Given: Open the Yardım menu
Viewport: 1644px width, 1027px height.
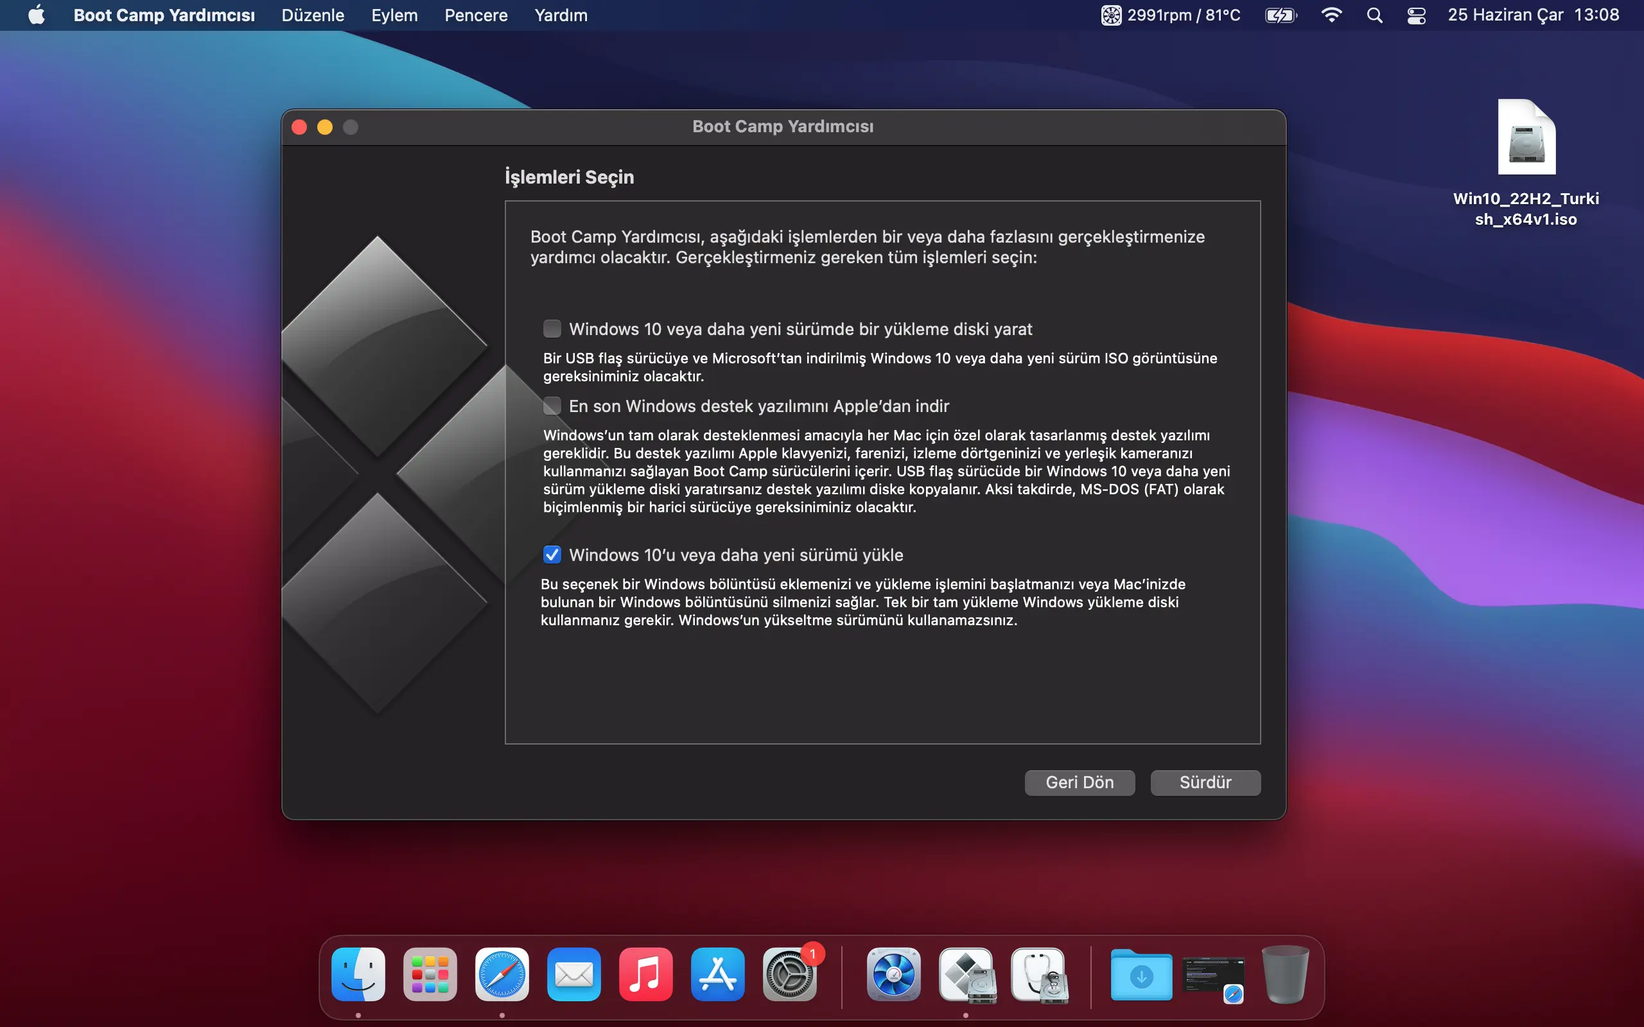Looking at the screenshot, I should [561, 15].
